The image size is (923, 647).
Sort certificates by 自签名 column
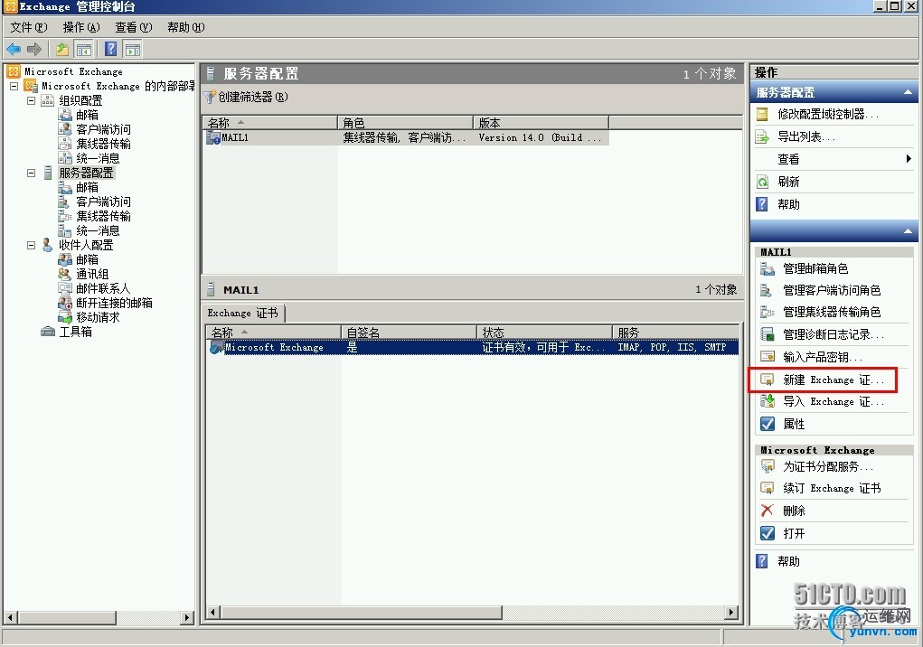pyautogui.click(x=409, y=333)
